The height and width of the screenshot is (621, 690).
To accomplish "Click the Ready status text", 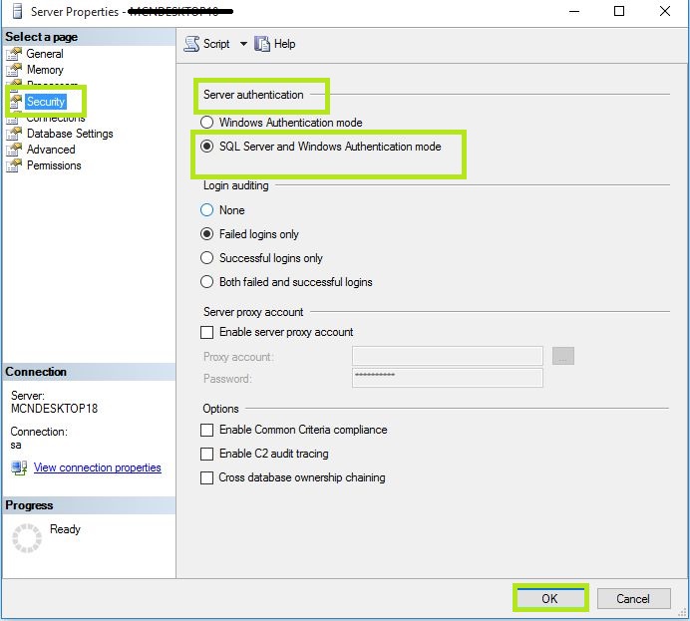I will (x=65, y=529).
